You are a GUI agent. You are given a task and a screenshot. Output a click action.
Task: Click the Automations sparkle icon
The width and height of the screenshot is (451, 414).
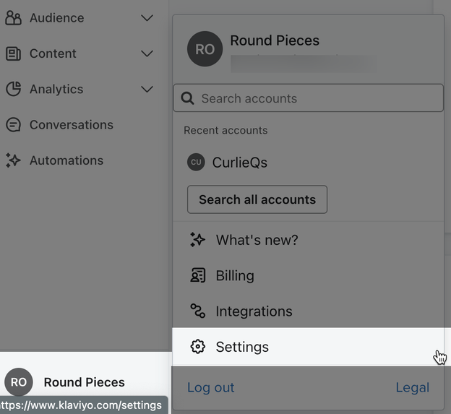(x=13, y=160)
